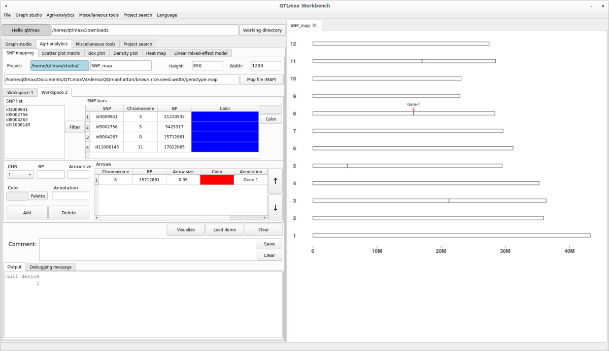Click the blue SNP marker on chromosome 11
This screenshot has height=351, width=609.
[422, 61]
